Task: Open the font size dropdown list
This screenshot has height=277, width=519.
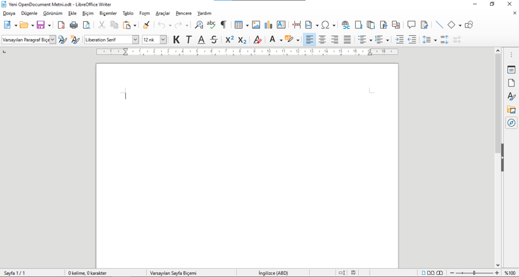Action: click(x=163, y=40)
